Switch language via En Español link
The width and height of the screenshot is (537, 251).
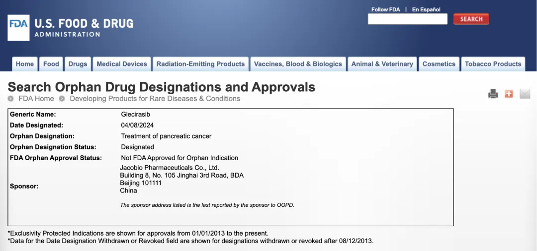(426, 9)
